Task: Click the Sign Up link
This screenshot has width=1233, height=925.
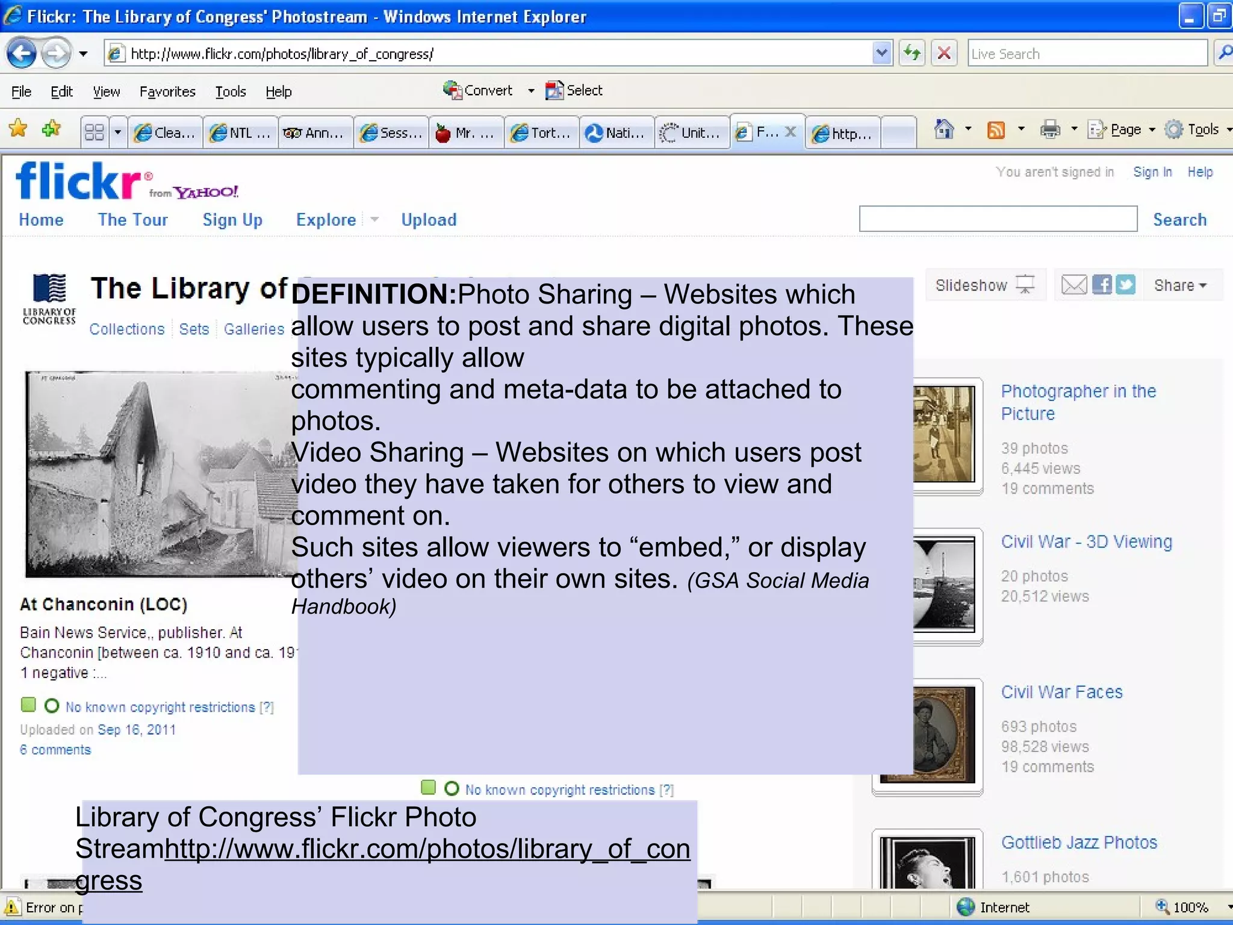Action: (232, 220)
